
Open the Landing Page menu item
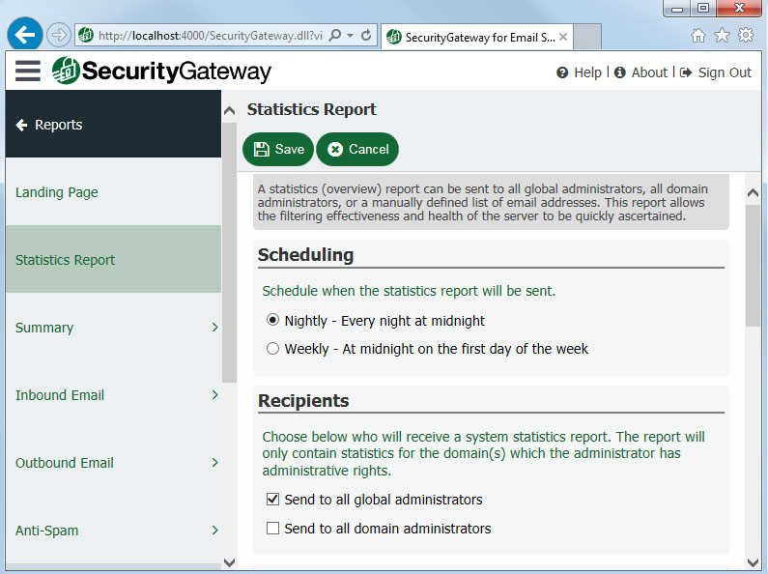pyautogui.click(x=113, y=191)
